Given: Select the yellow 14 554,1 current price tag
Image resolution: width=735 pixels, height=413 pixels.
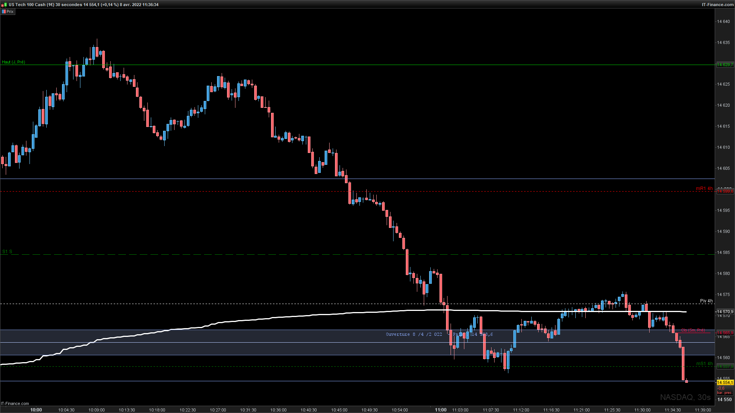Looking at the screenshot, I should [x=725, y=382].
